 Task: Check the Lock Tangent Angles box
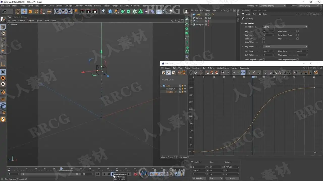click(264, 60)
